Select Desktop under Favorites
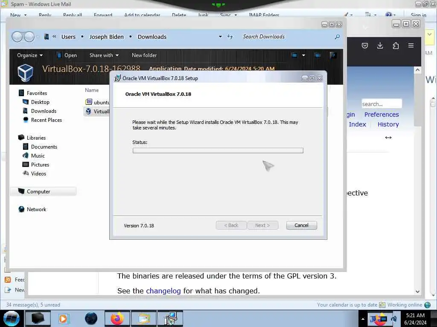437x327 pixels. (40, 102)
